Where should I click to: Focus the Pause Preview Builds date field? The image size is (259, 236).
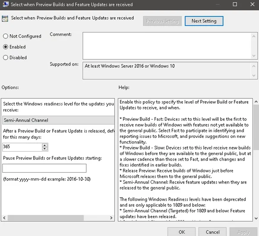tap(44, 168)
